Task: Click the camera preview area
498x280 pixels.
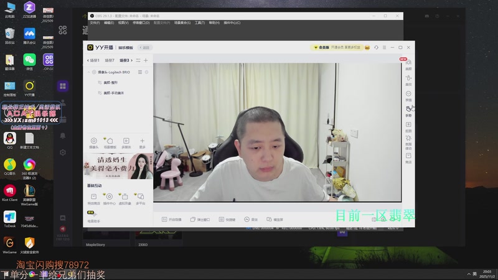Action: pos(277,133)
